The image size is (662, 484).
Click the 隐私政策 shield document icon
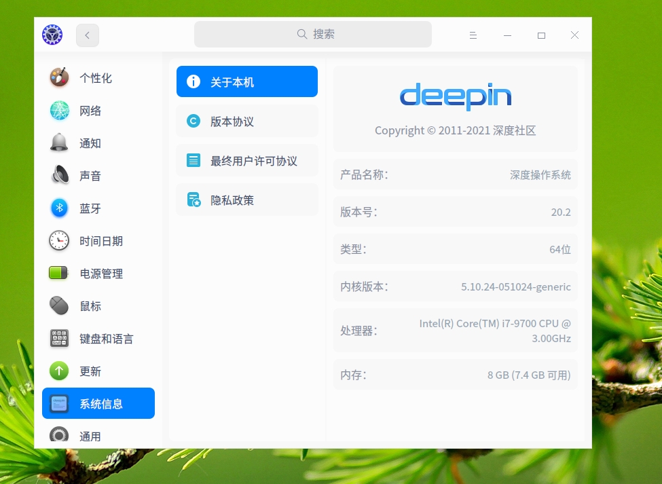(x=194, y=200)
